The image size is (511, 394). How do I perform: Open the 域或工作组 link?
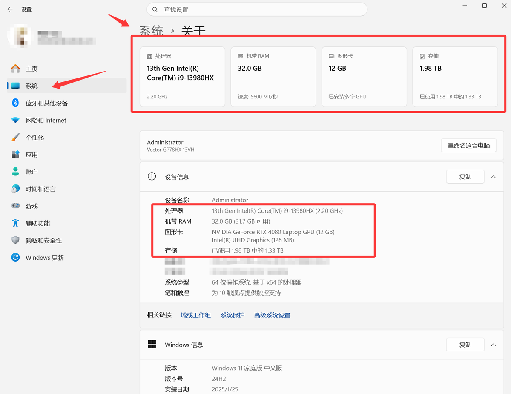tap(196, 315)
